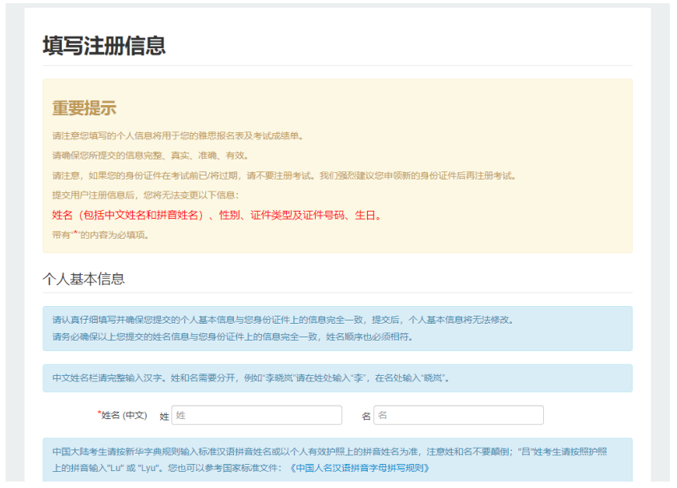
Task: Click the notice about expired 身份证件
Action: click(x=284, y=175)
